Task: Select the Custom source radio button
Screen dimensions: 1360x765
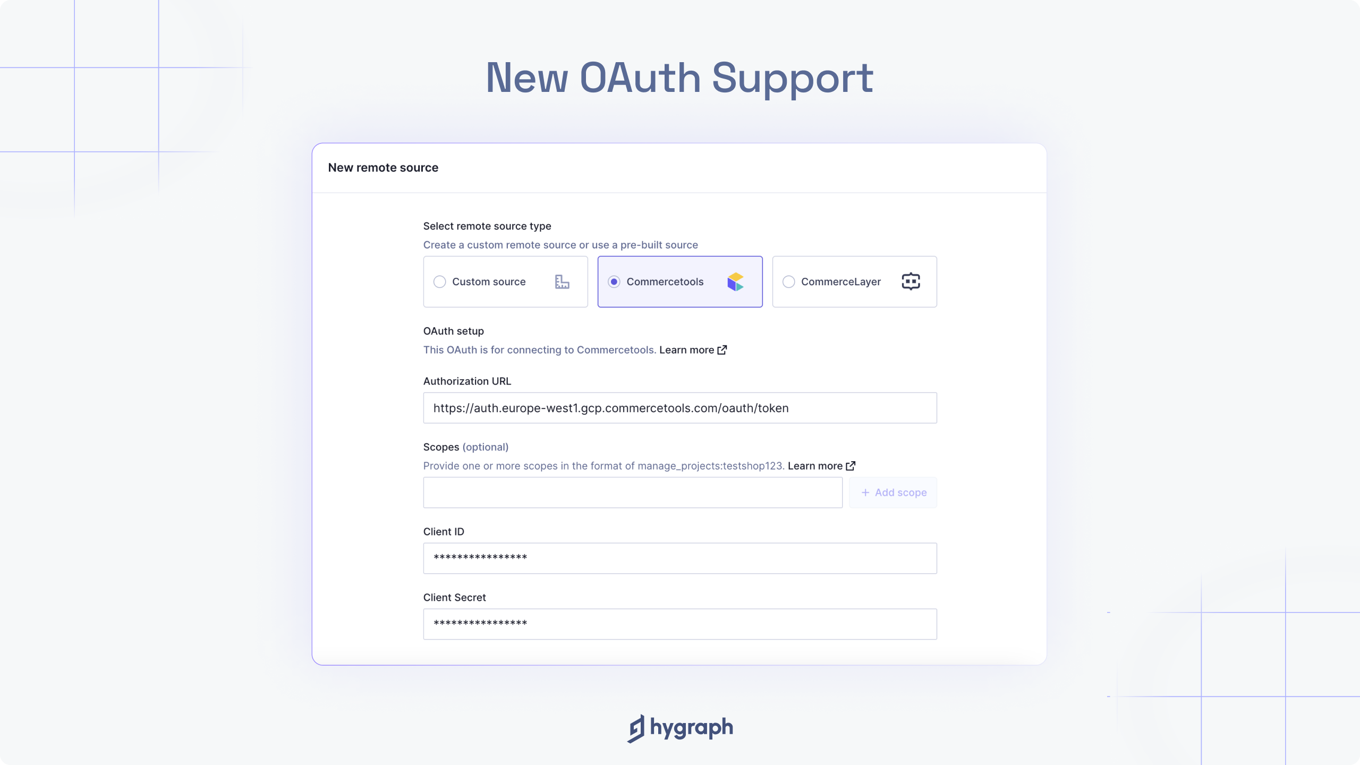Action: click(x=439, y=282)
